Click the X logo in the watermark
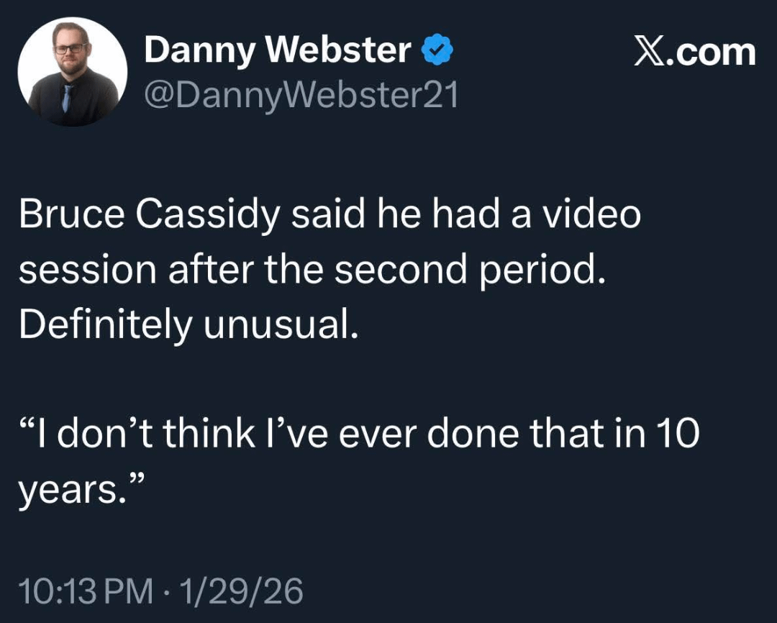Screen dimensions: 777x623 pyautogui.click(x=651, y=53)
